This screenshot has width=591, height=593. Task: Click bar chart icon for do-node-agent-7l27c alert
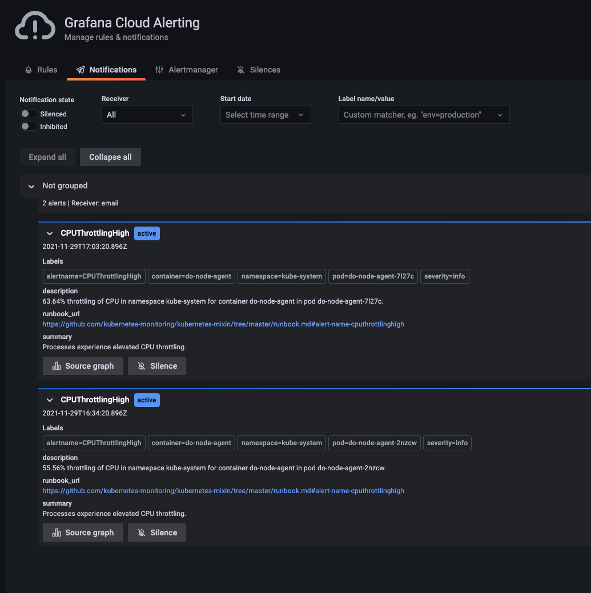[57, 366]
